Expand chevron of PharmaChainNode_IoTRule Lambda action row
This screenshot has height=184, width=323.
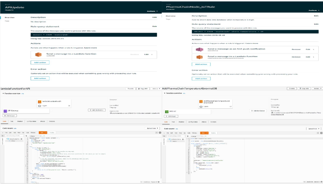314,57
